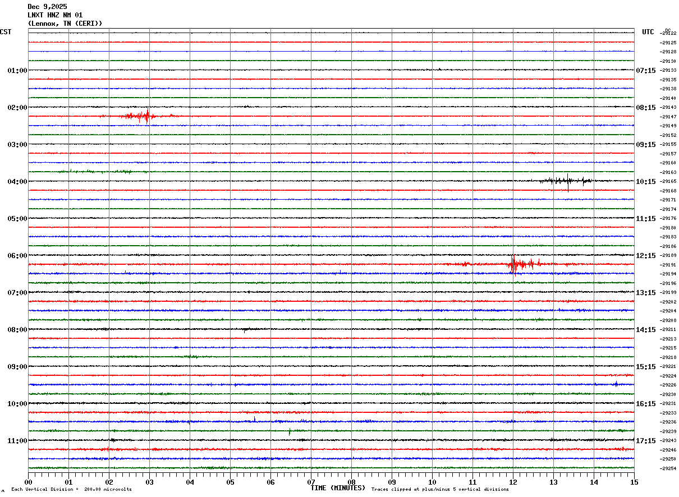
Task: Click the DC offset value '-29125'
Action: [668, 43]
